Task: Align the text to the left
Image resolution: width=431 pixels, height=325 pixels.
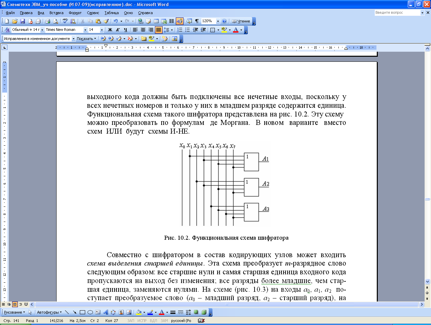Action: pyautogui.click(x=135, y=30)
